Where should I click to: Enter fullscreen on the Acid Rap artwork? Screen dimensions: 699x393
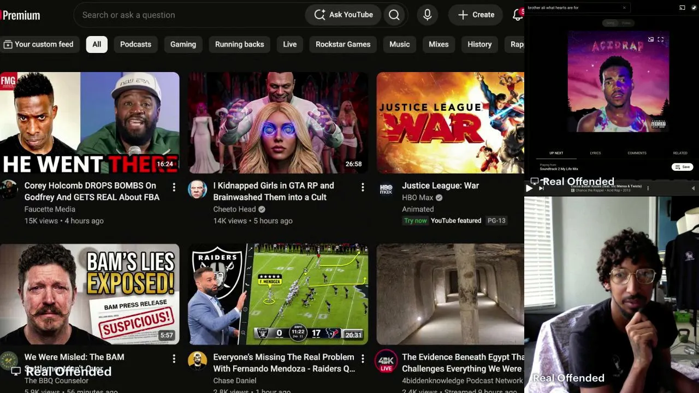(x=660, y=39)
